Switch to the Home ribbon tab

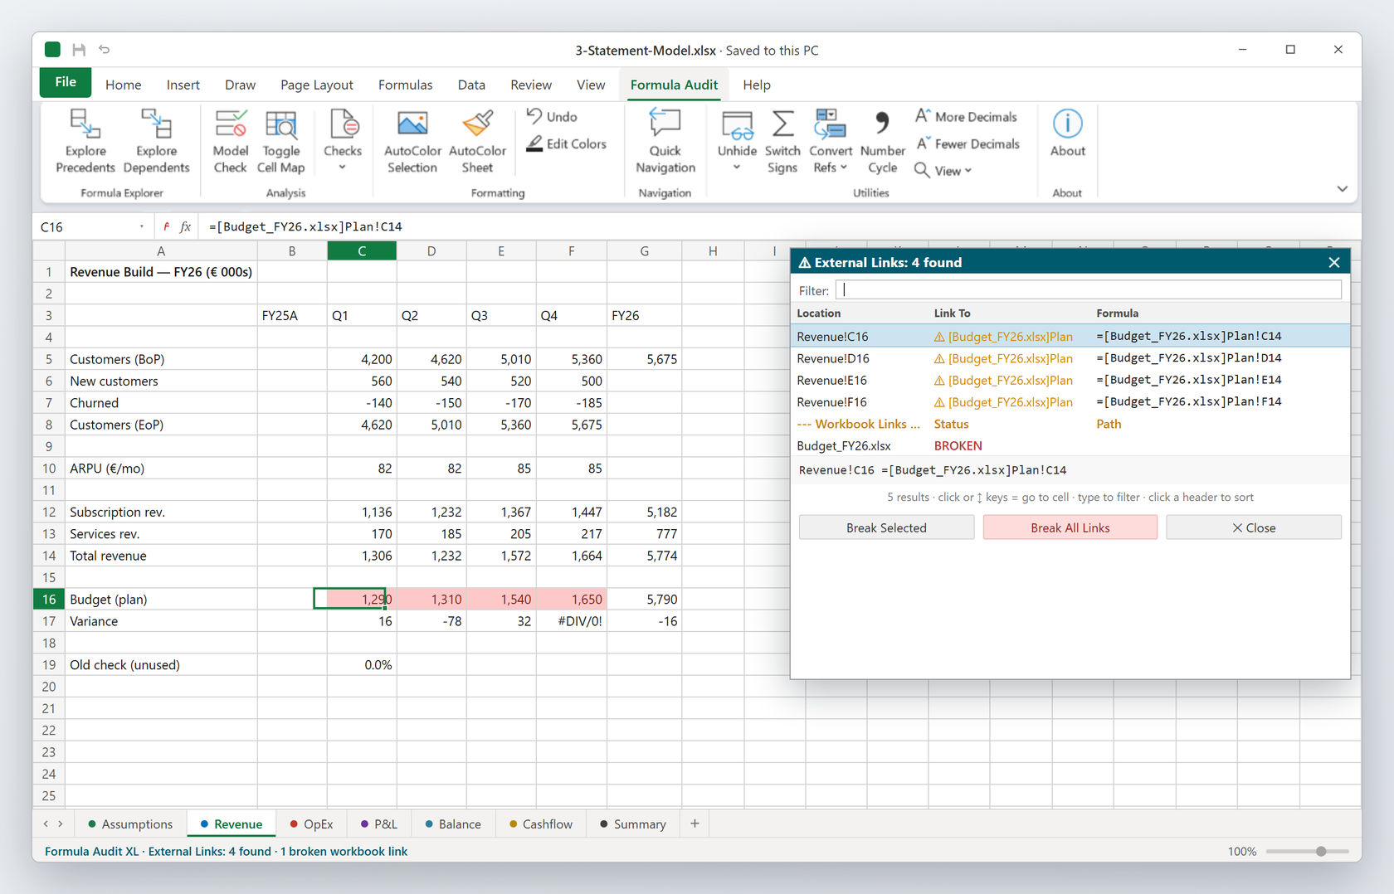[x=123, y=85]
